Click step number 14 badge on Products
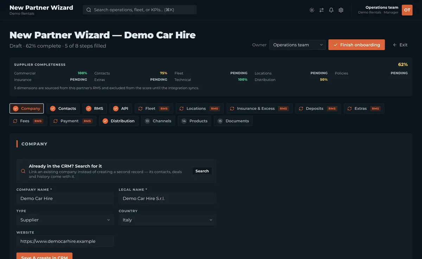The height and width of the screenshot is (259, 422). tap(184, 121)
